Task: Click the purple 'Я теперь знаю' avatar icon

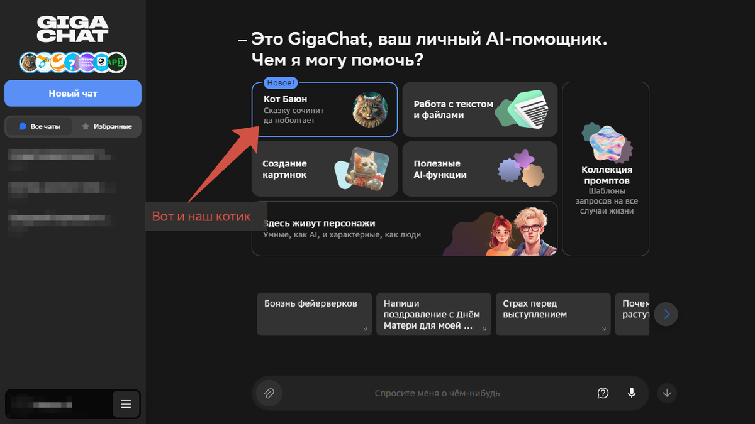Action: (x=87, y=62)
